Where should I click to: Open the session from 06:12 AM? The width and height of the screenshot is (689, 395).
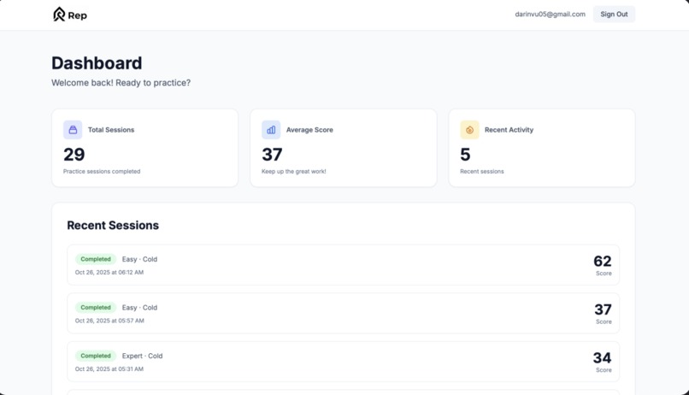(343, 265)
